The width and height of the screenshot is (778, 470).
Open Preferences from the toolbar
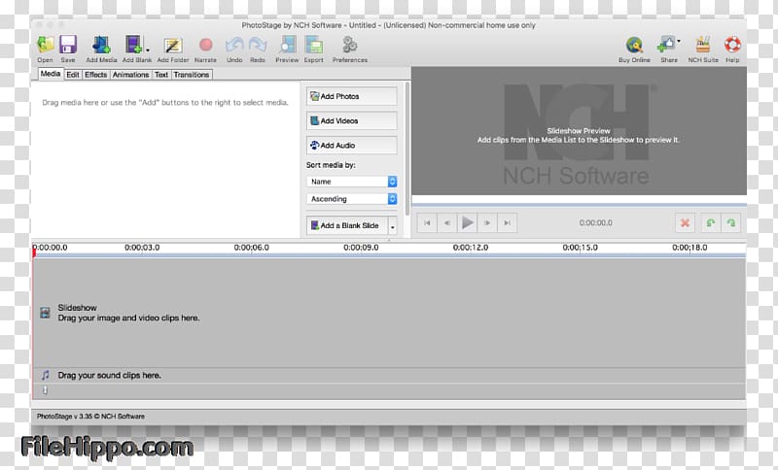[x=350, y=49]
